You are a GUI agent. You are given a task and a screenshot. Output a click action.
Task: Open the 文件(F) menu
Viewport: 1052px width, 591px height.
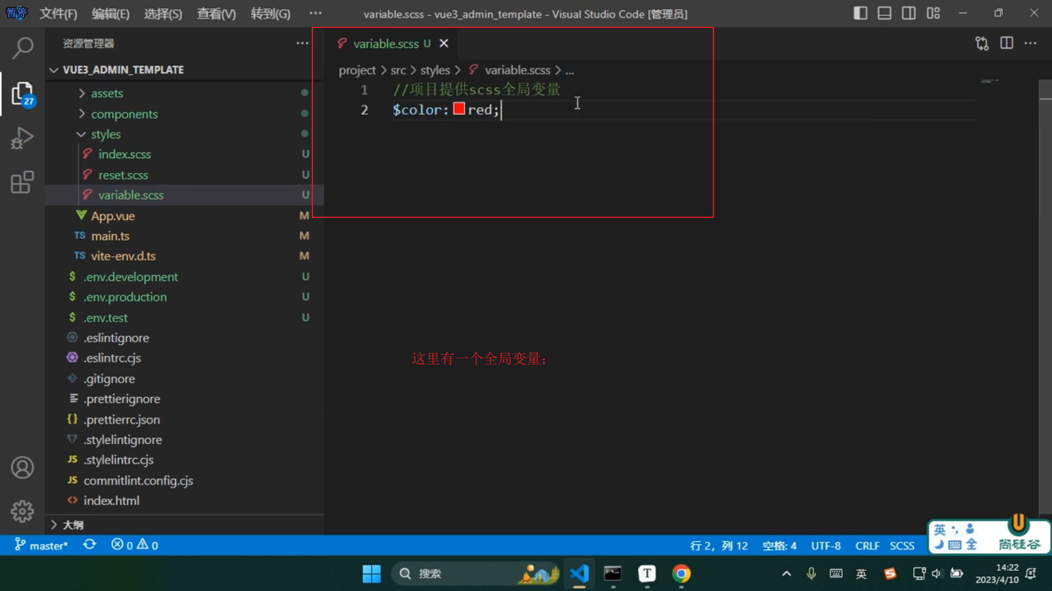58,14
